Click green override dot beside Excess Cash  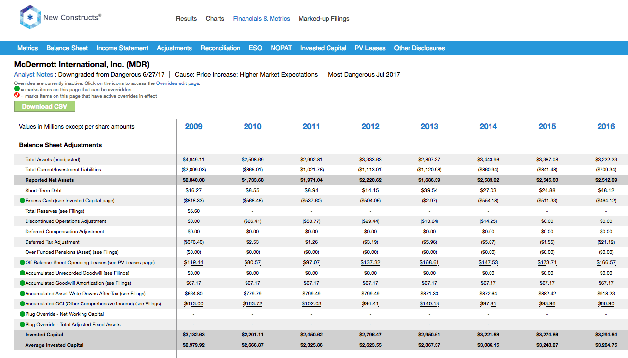click(22, 200)
